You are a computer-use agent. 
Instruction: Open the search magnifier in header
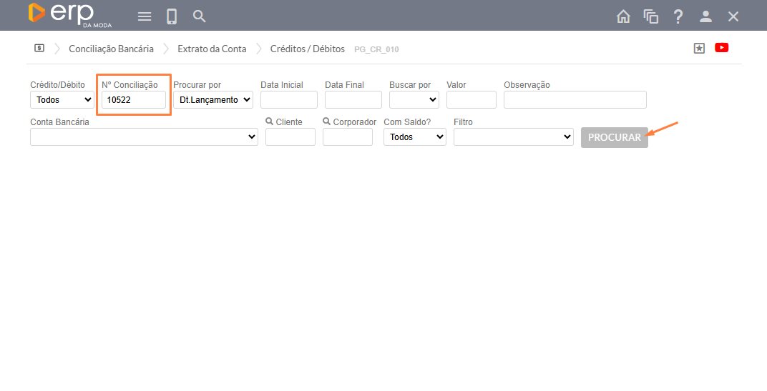point(200,16)
